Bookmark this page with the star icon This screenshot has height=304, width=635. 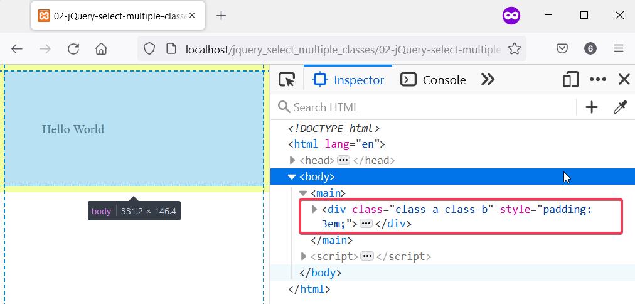[515, 49]
